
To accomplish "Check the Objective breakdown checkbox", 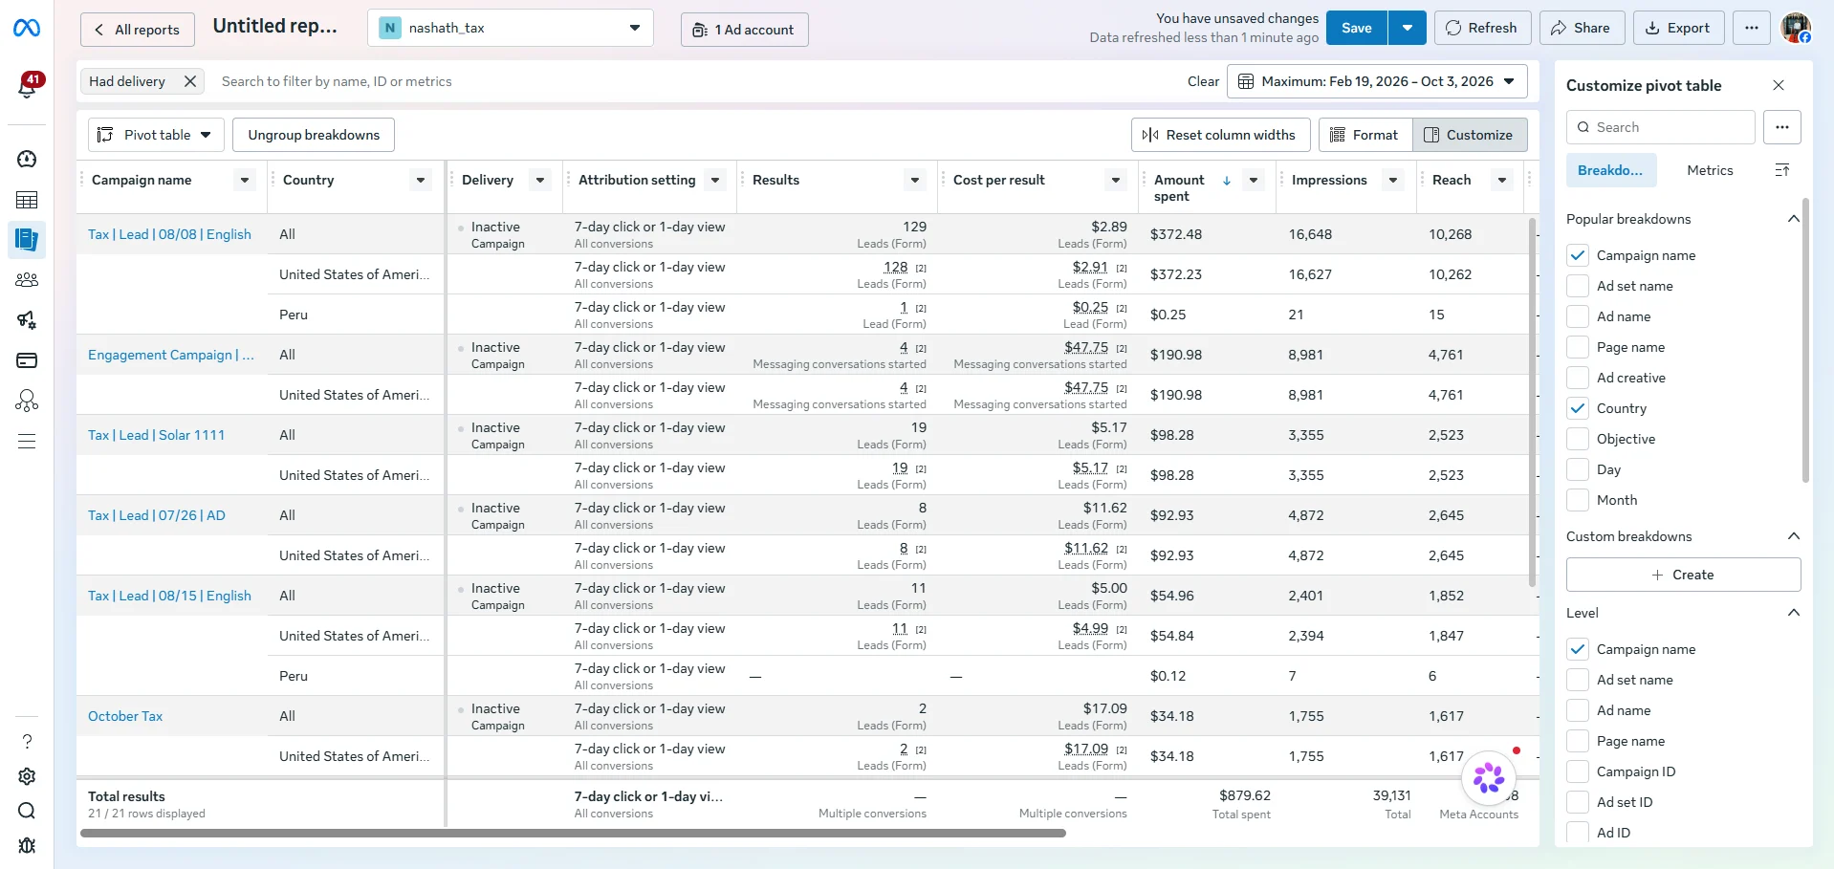I will coord(1578,439).
